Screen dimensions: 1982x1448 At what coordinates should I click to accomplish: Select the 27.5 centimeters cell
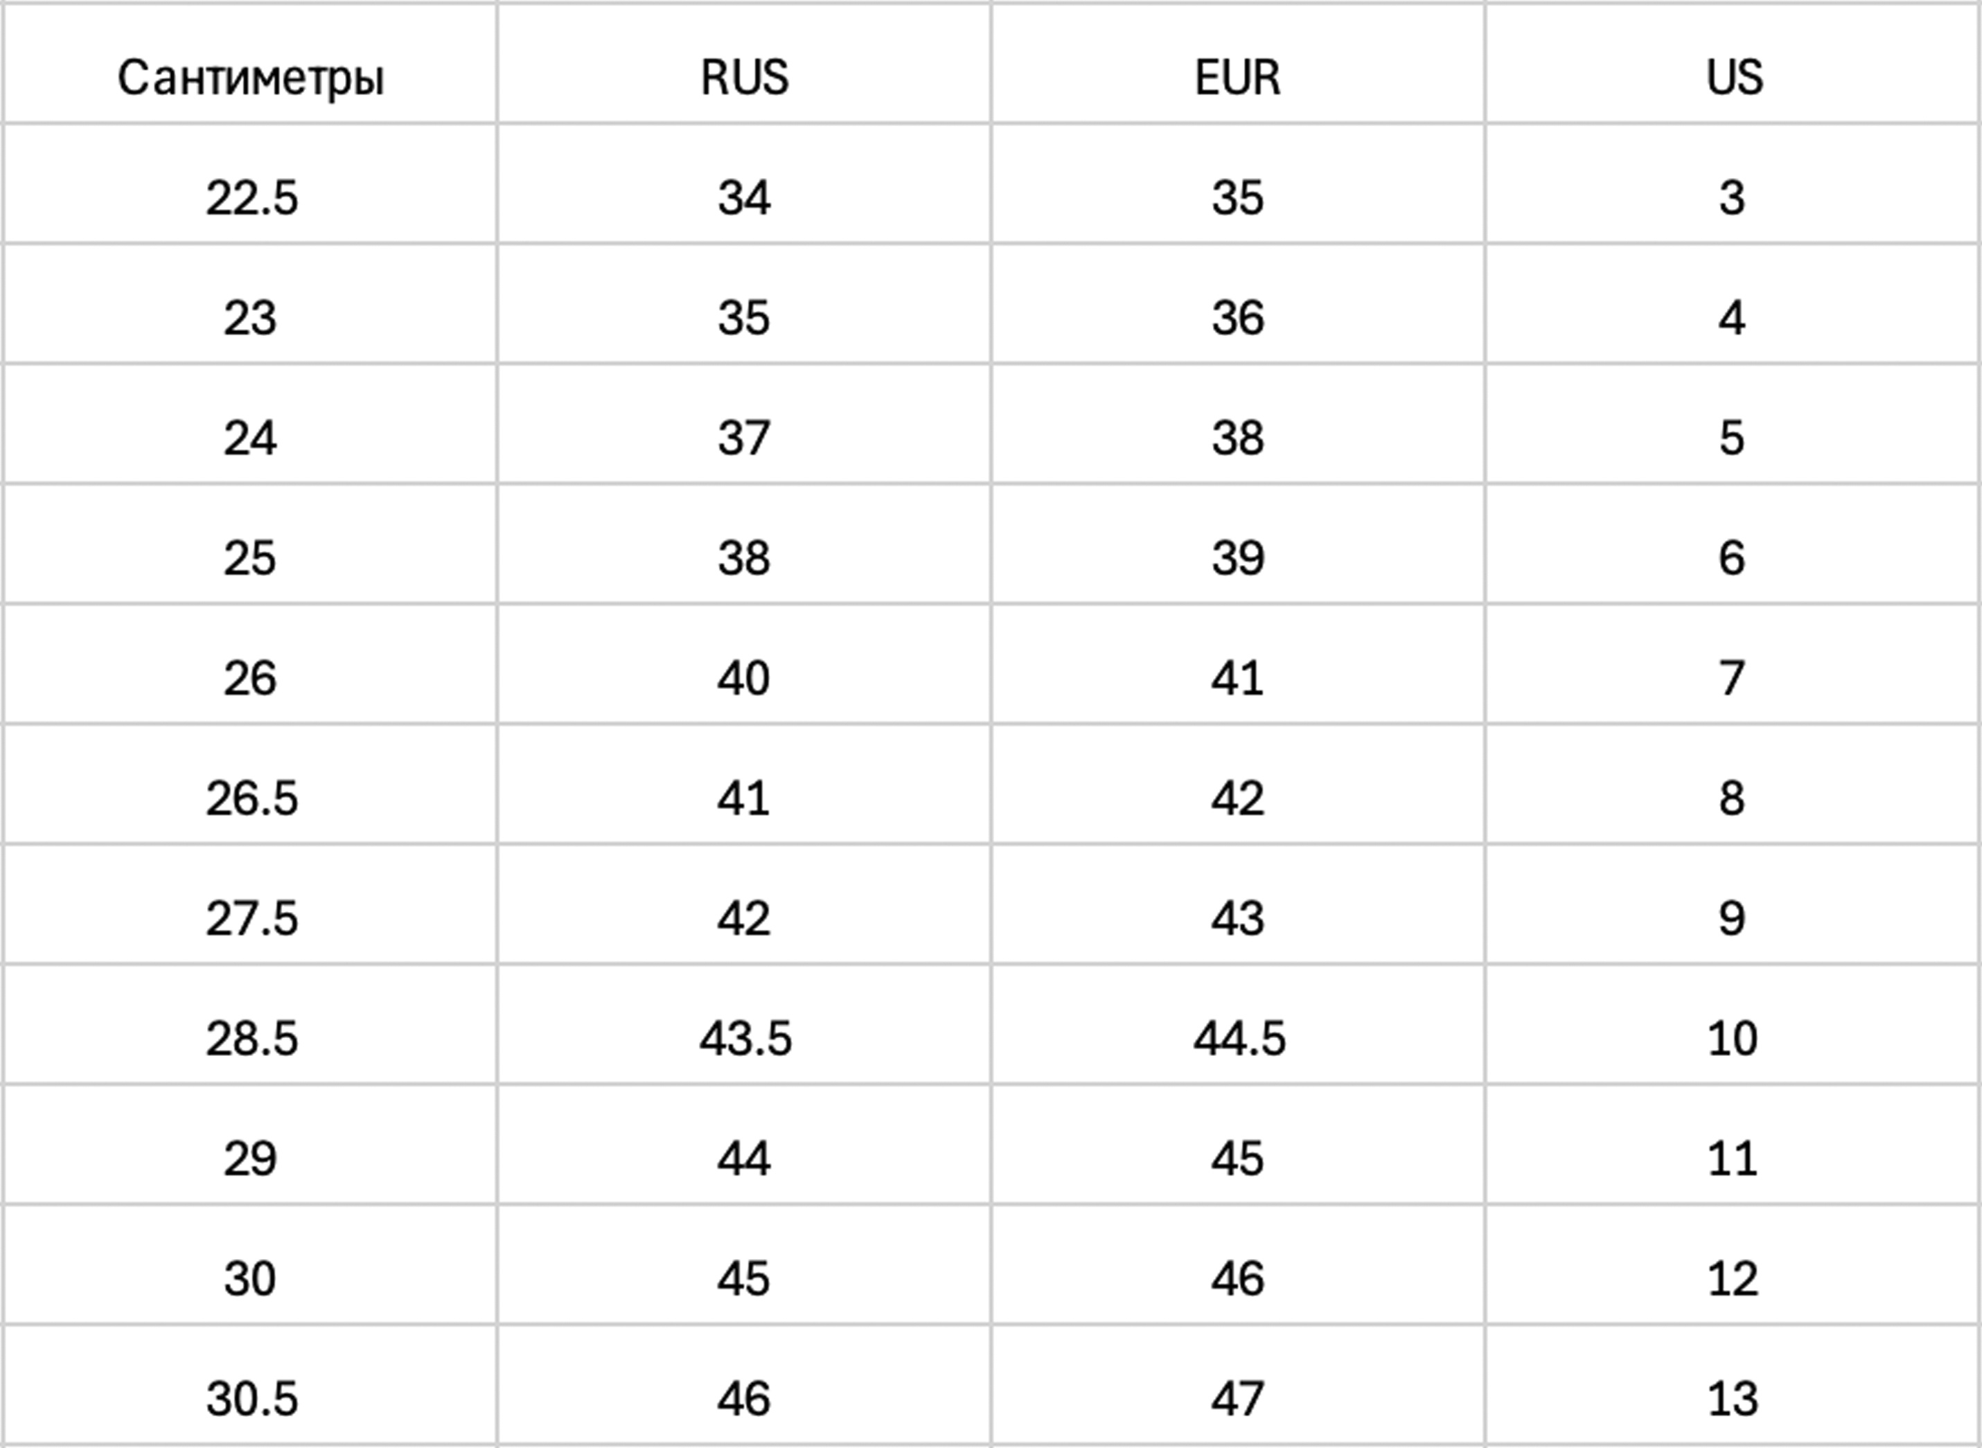pyautogui.click(x=250, y=904)
